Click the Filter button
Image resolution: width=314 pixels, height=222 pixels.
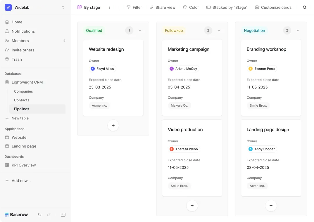click(x=134, y=7)
